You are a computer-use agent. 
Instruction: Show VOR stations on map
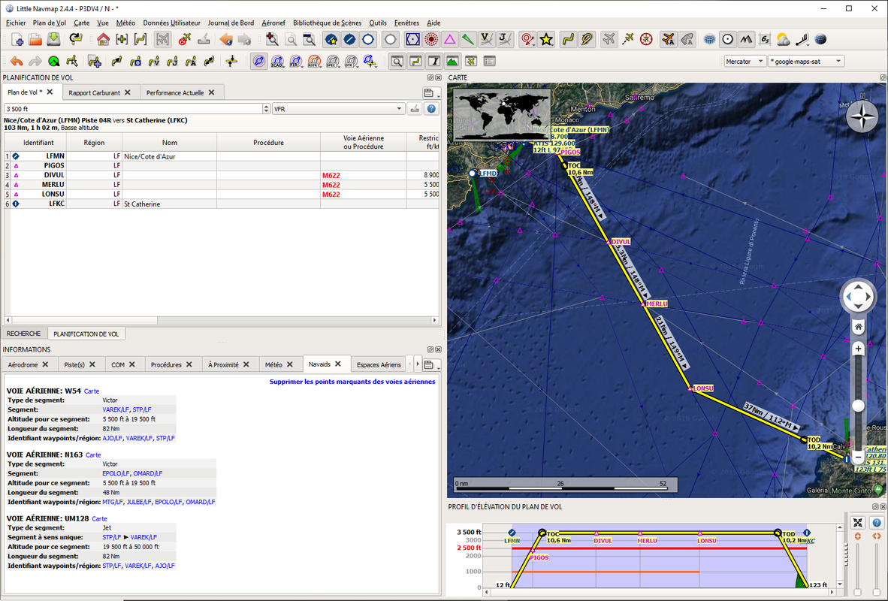(413, 39)
